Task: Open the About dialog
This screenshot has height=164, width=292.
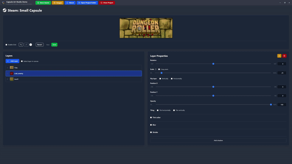Action: coord(70,3)
